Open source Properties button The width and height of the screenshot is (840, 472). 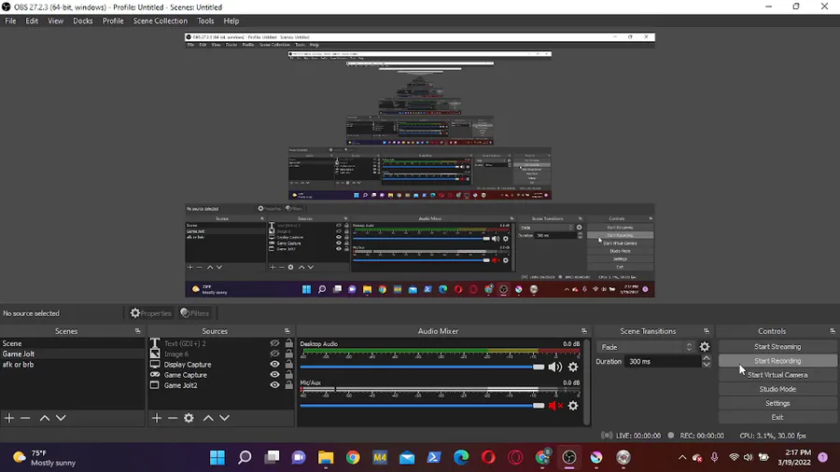(150, 313)
